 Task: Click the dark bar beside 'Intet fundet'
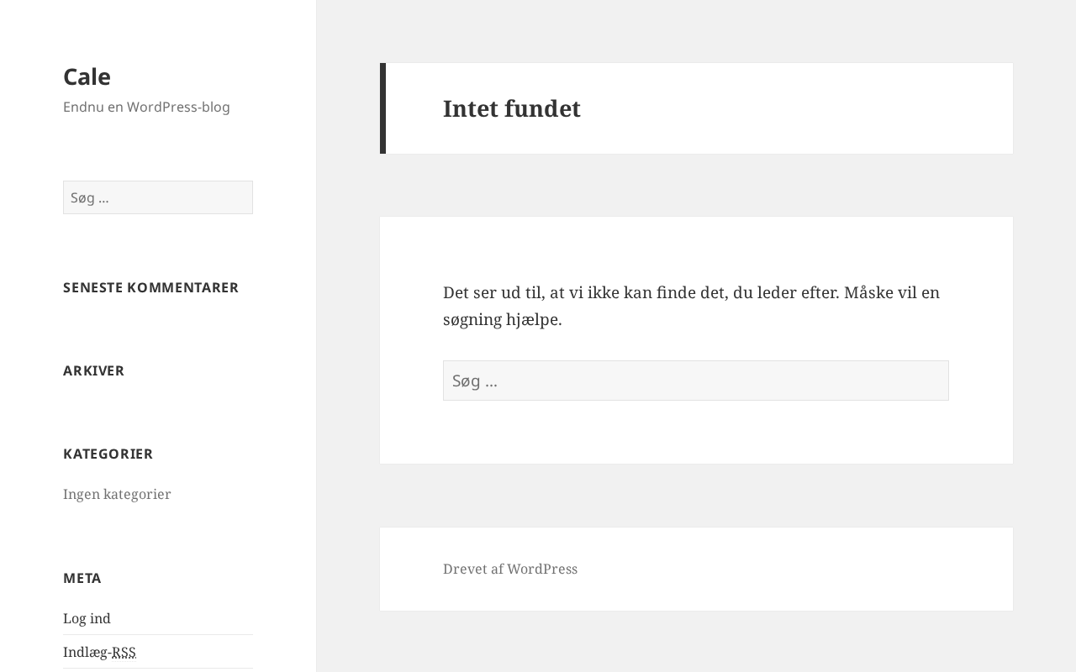click(383, 108)
